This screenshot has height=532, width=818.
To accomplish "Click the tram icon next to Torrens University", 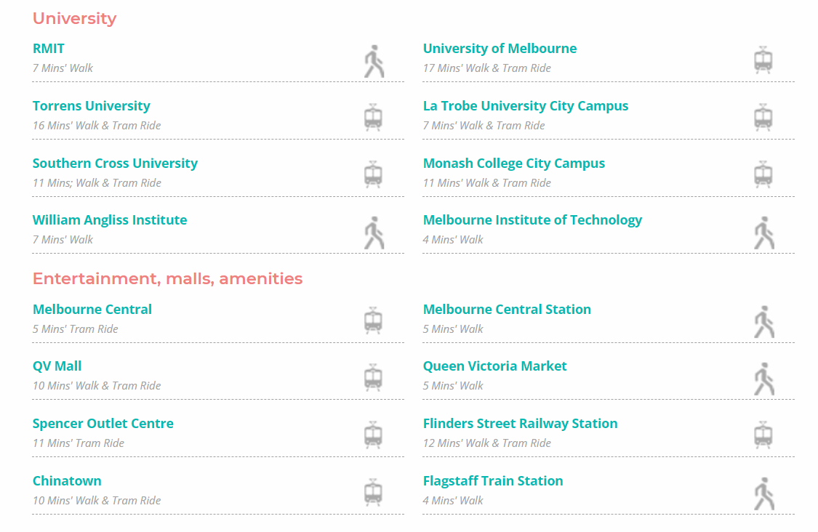I will tap(373, 117).
